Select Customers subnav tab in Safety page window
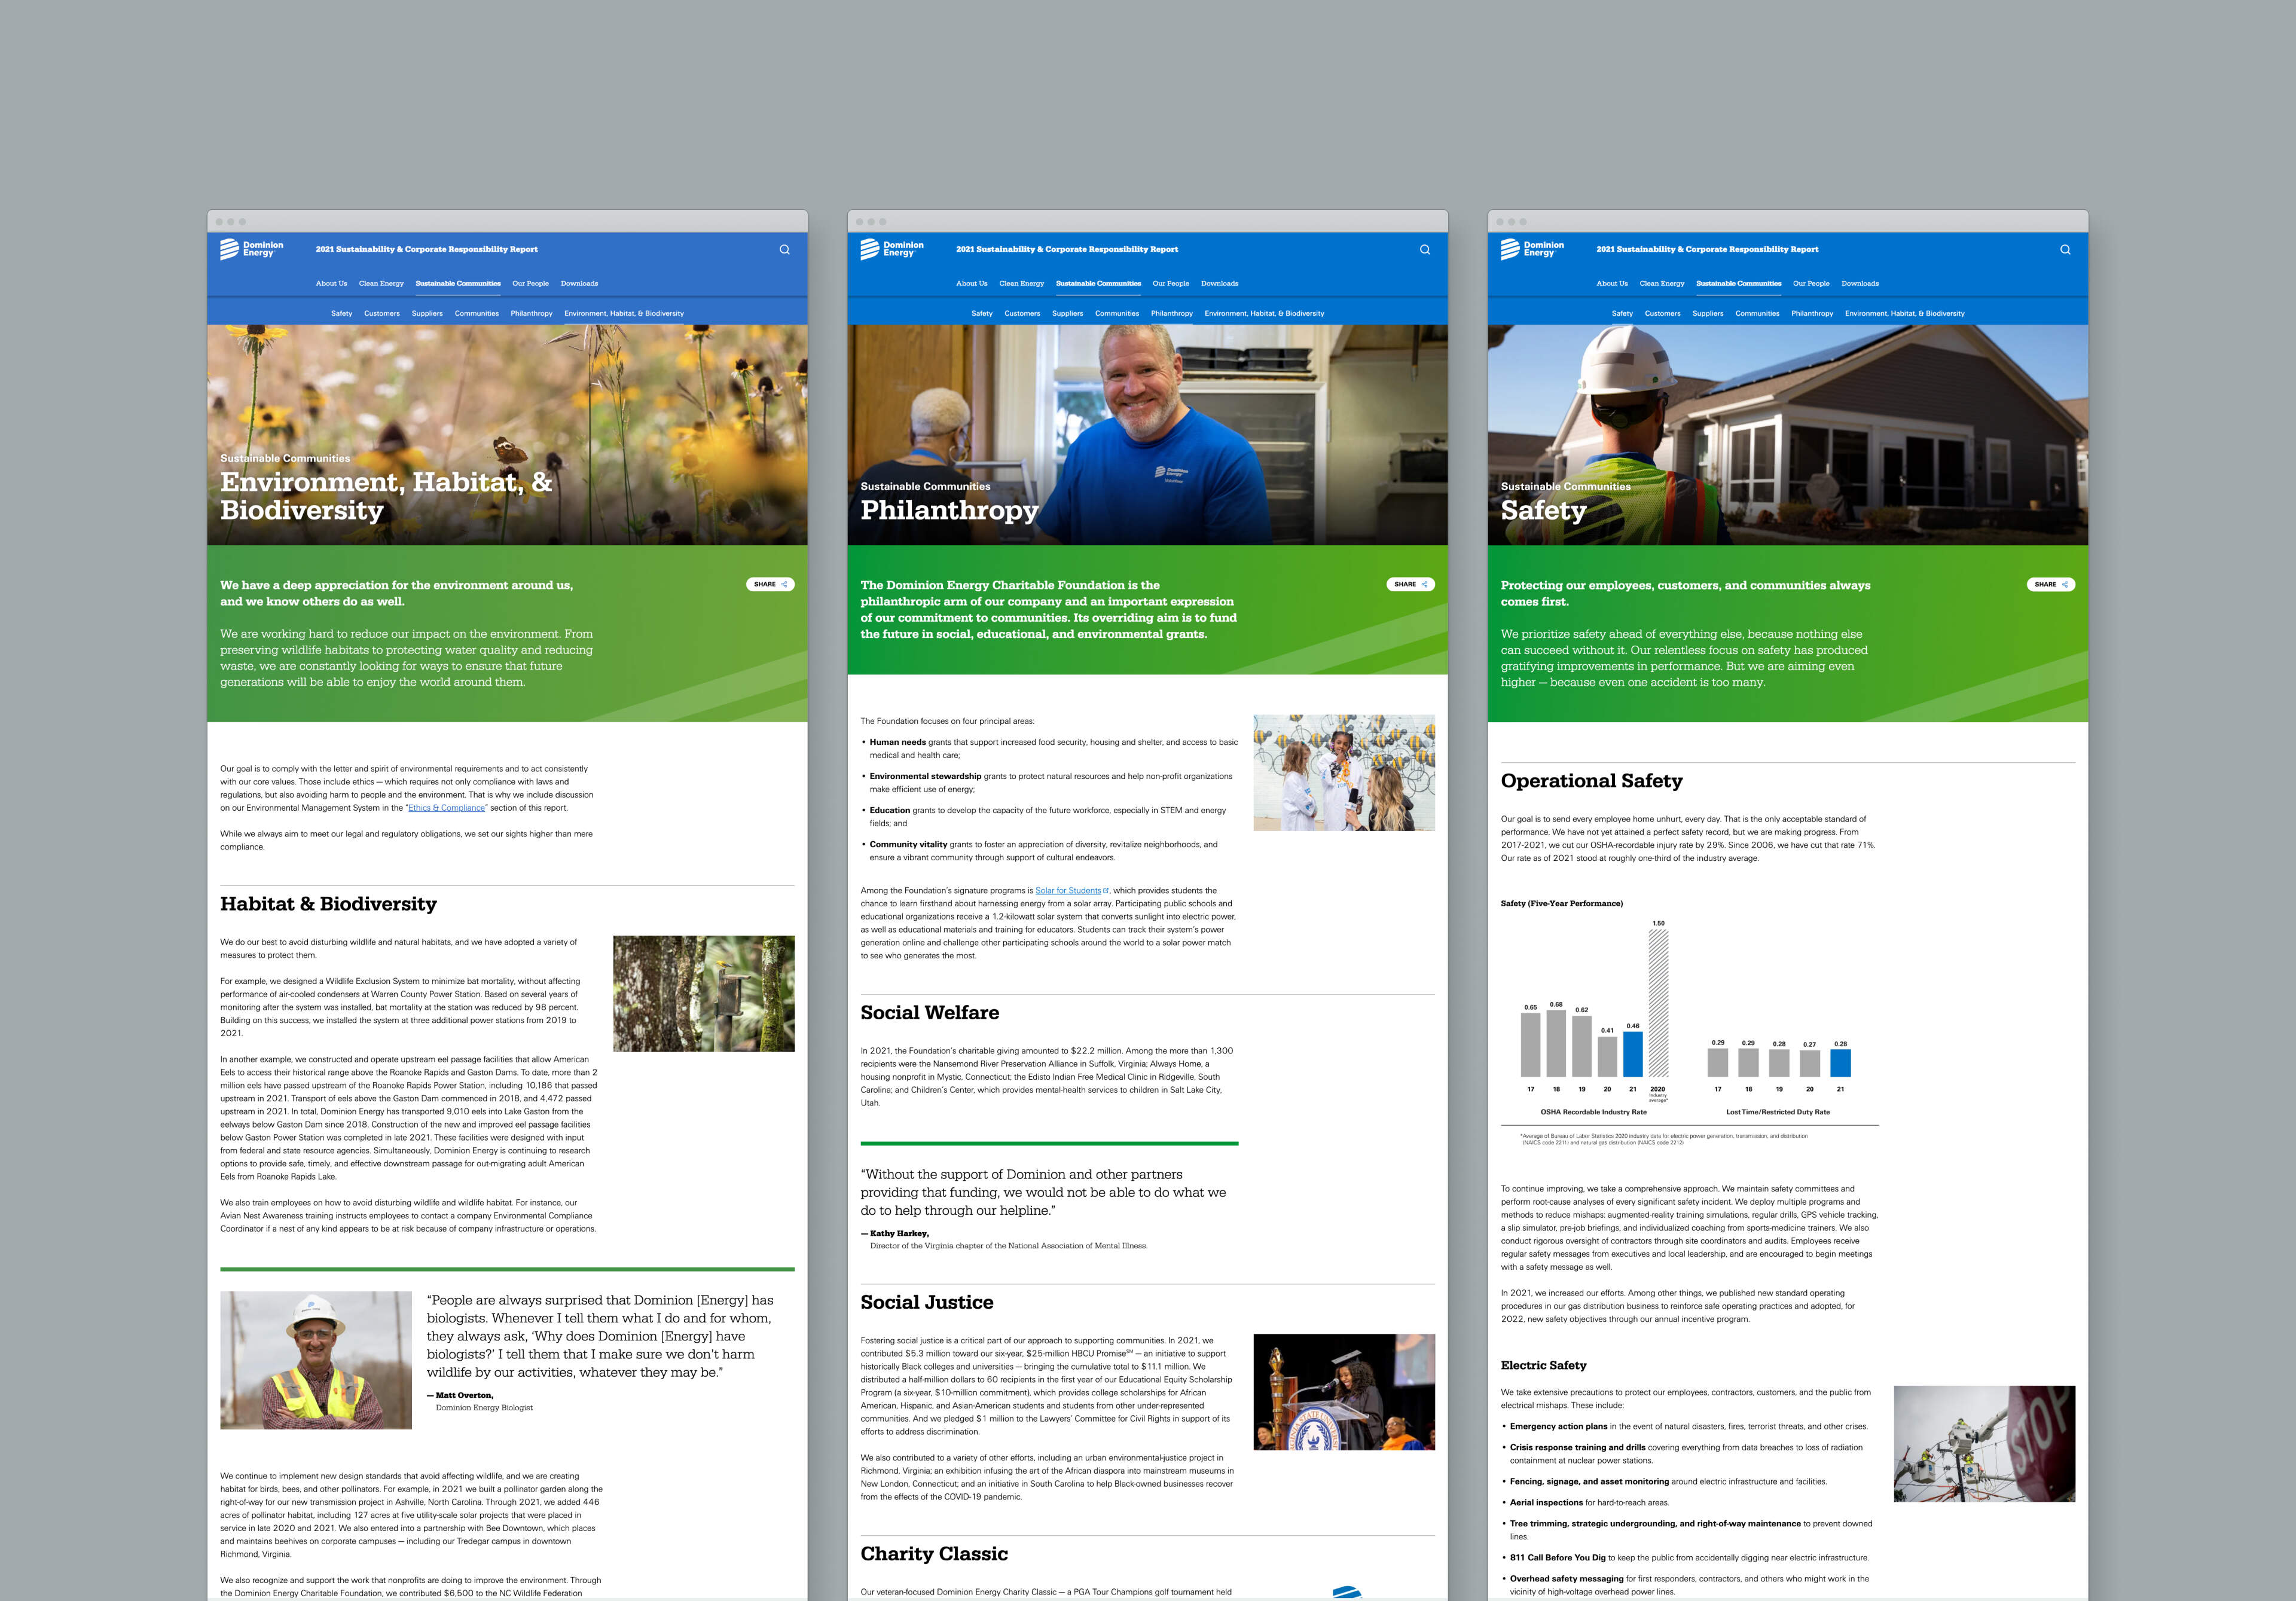2296x1601 pixels. point(1662,313)
